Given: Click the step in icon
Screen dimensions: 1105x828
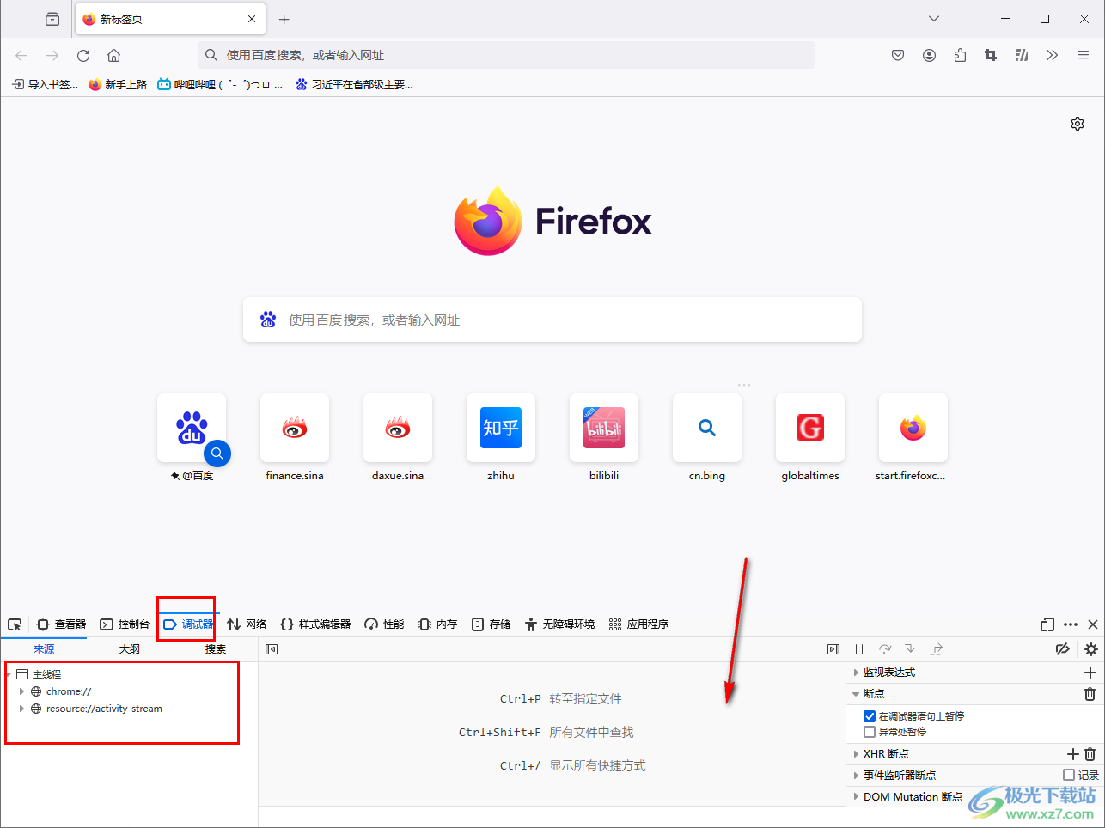Looking at the screenshot, I should click(x=911, y=649).
